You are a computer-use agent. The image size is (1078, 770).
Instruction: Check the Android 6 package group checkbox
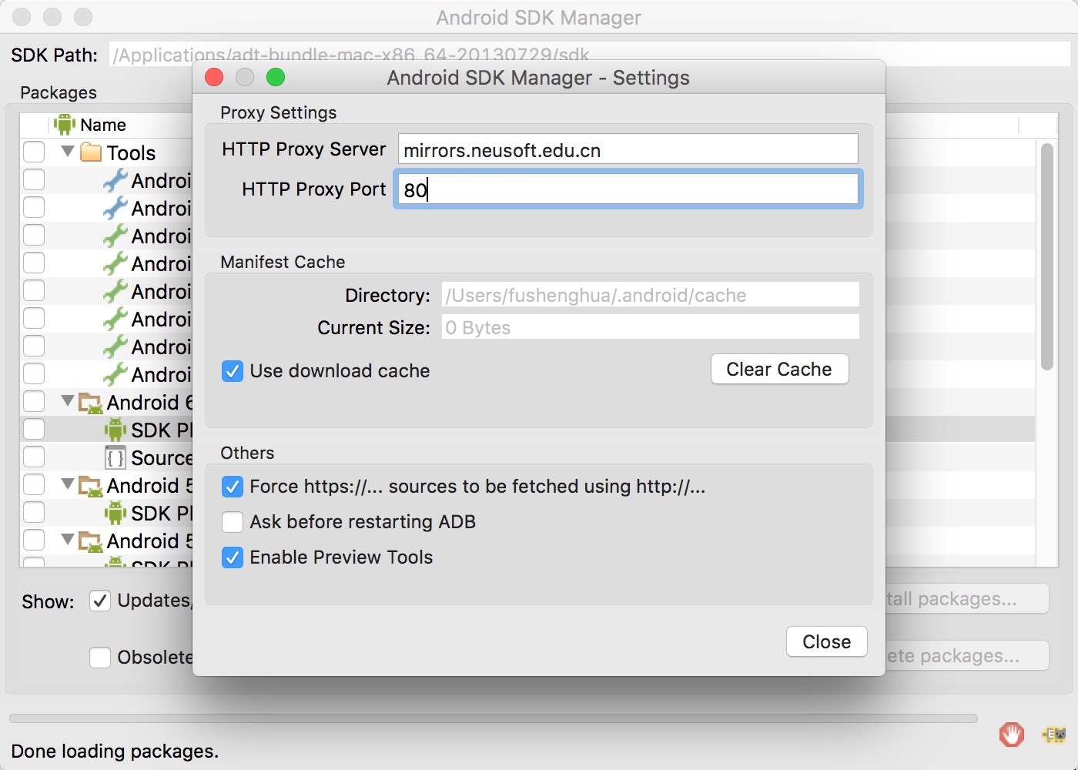tap(34, 401)
